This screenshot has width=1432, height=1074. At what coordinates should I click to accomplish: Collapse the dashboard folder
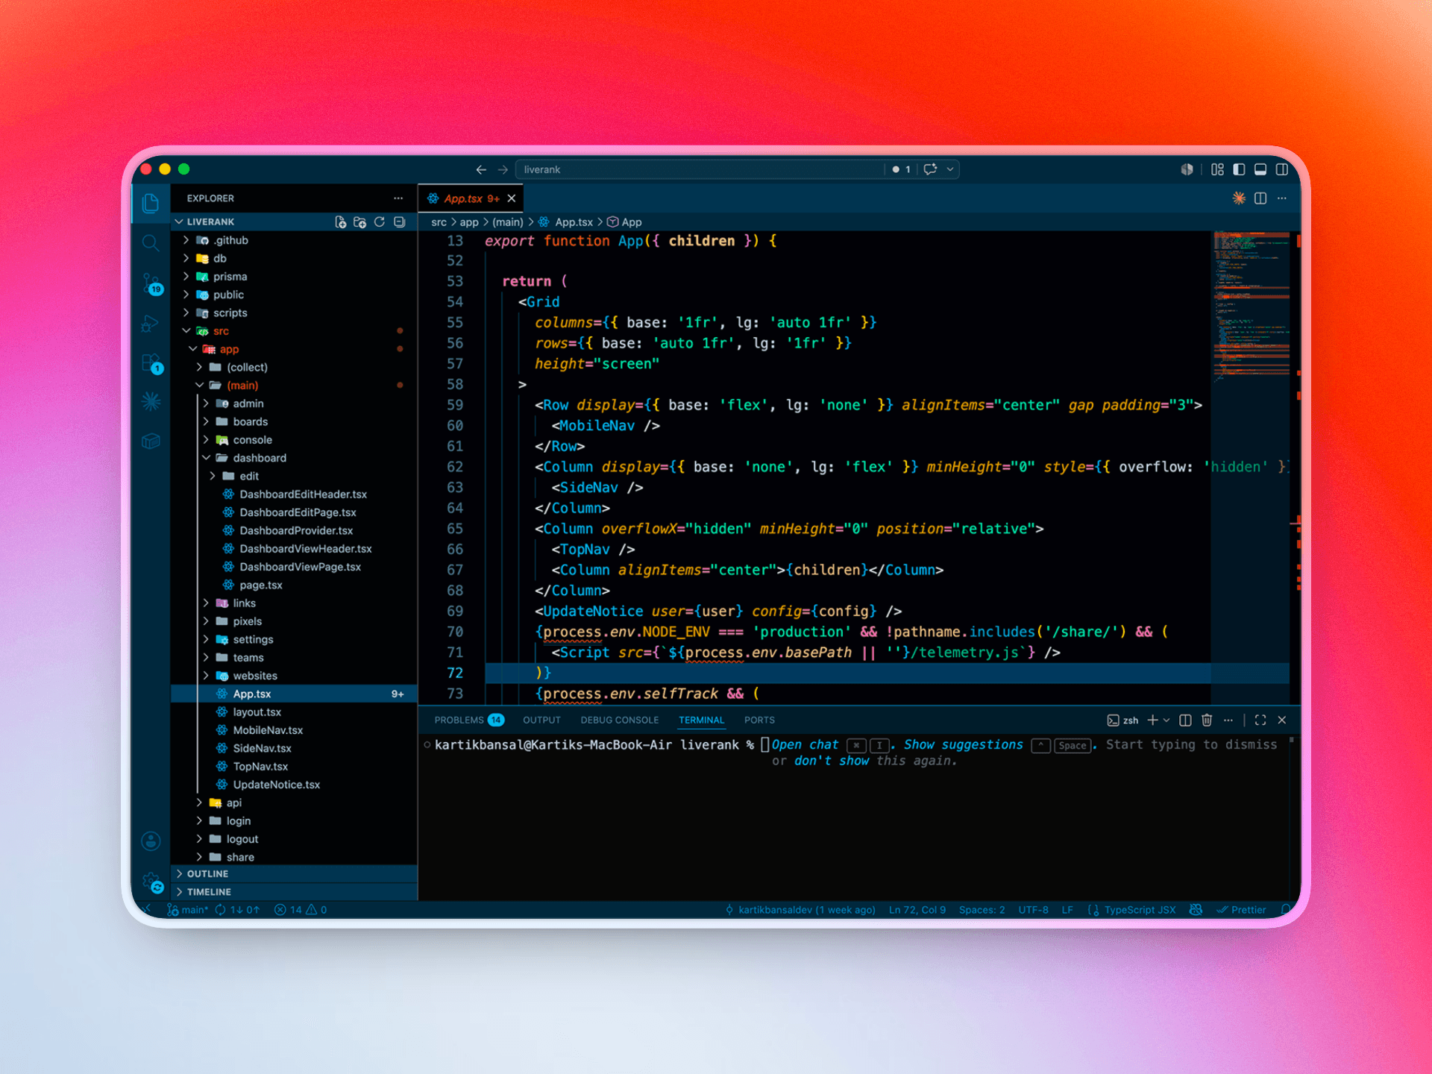click(x=294, y=458)
